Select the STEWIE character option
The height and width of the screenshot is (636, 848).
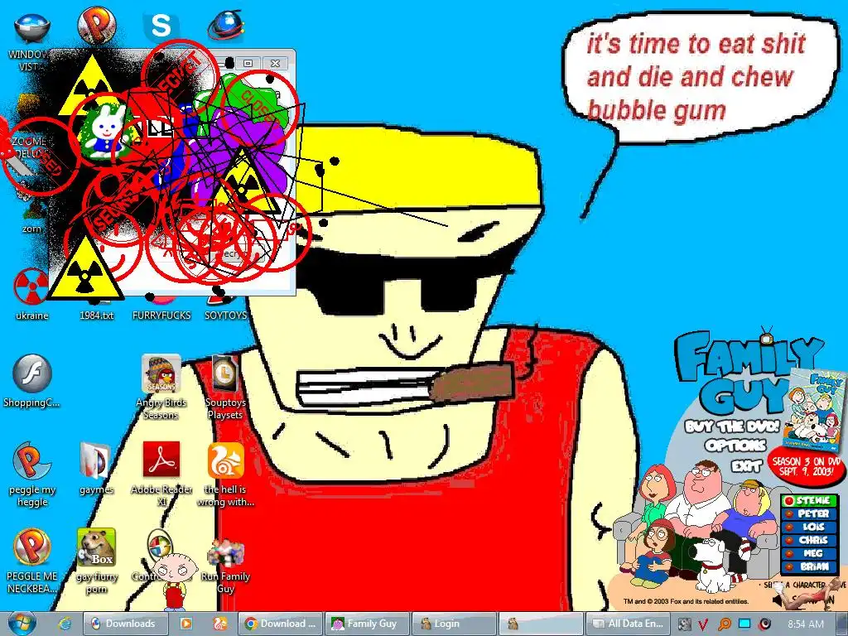[x=810, y=501]
